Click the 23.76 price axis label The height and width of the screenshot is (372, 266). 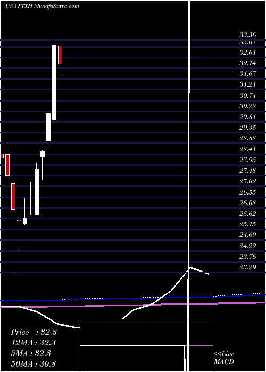pyautogui.click(x=248, y=256)
